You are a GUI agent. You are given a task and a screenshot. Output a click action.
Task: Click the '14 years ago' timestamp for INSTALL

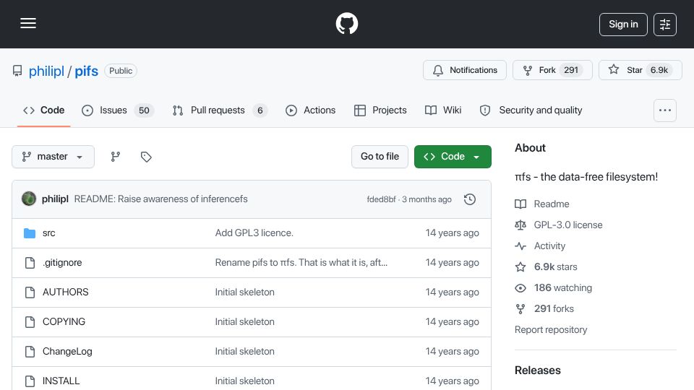point(452,381)
